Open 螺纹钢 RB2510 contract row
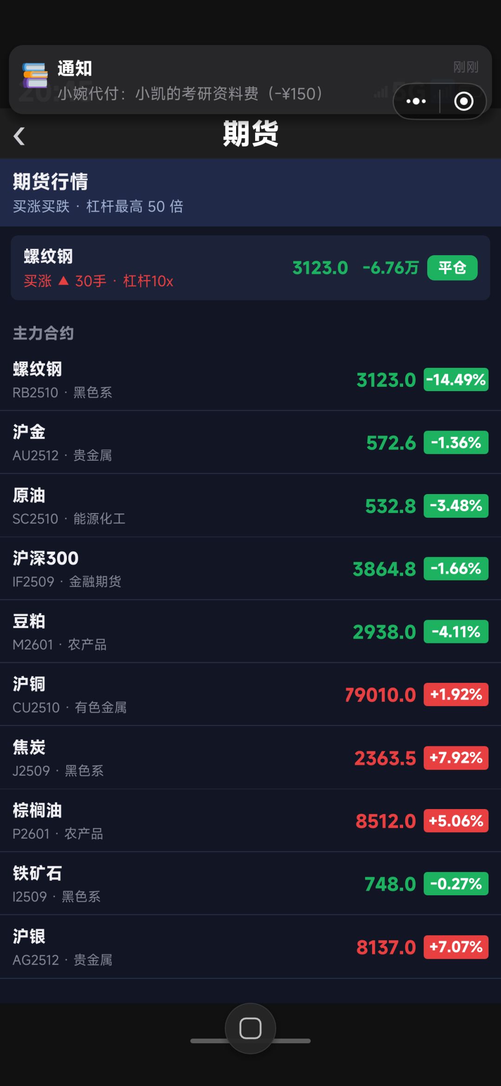 tap(250, 379)
